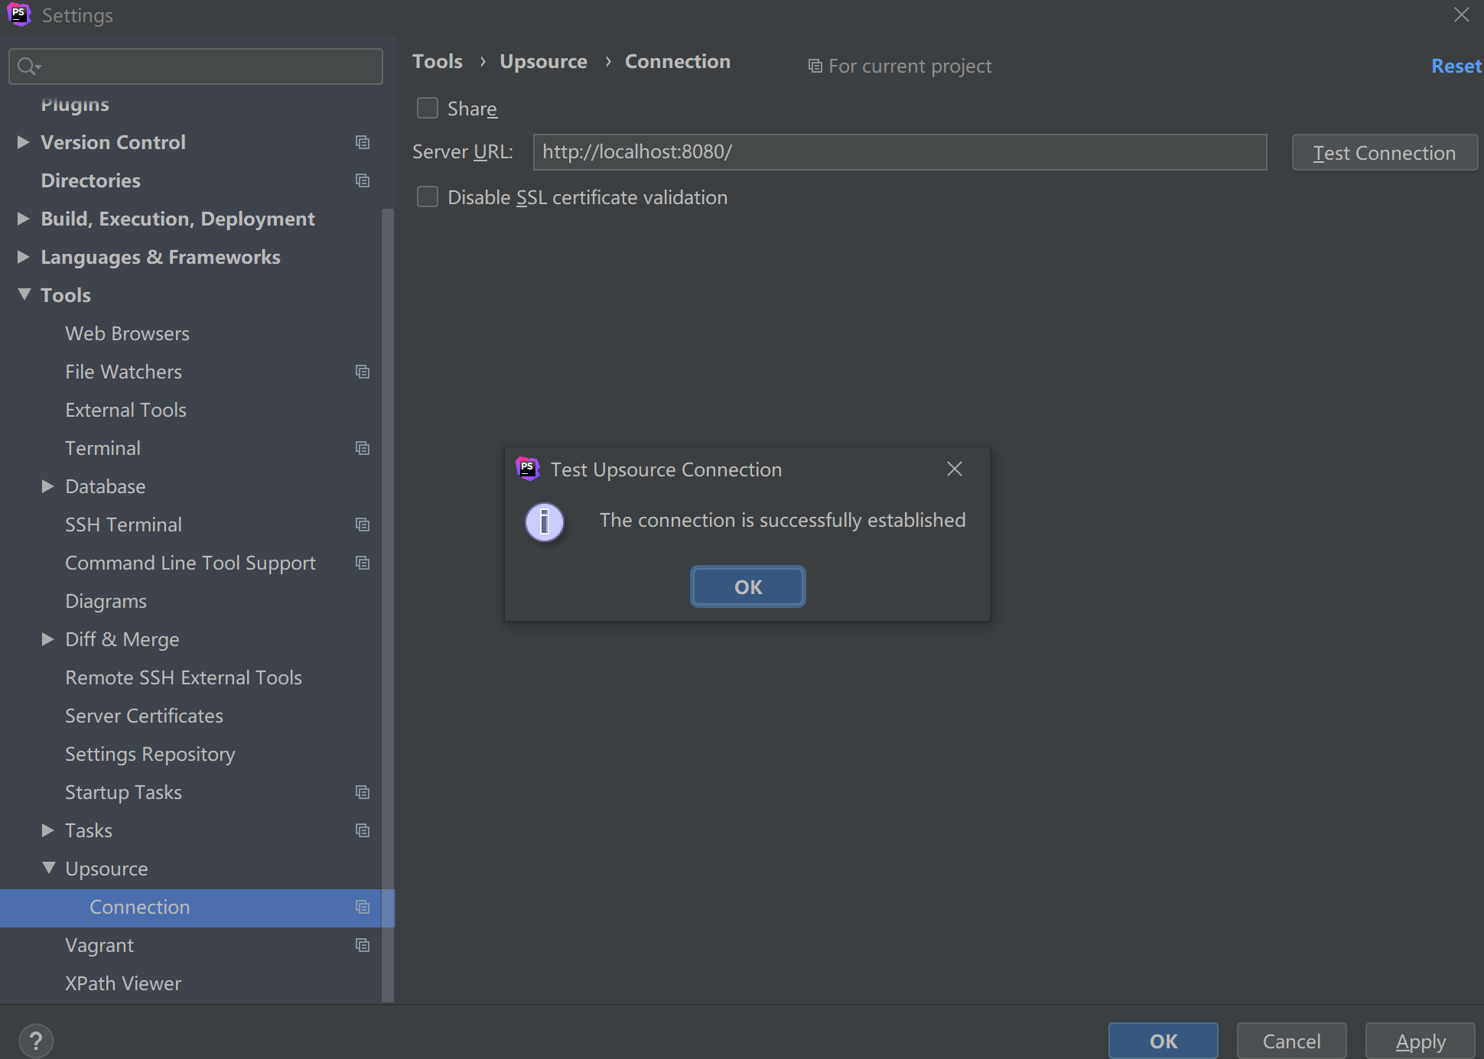The height and width of the screenshot is (1059, 1484).
Task: Open Vagrant settings page
Action: [x=99, y=945]
